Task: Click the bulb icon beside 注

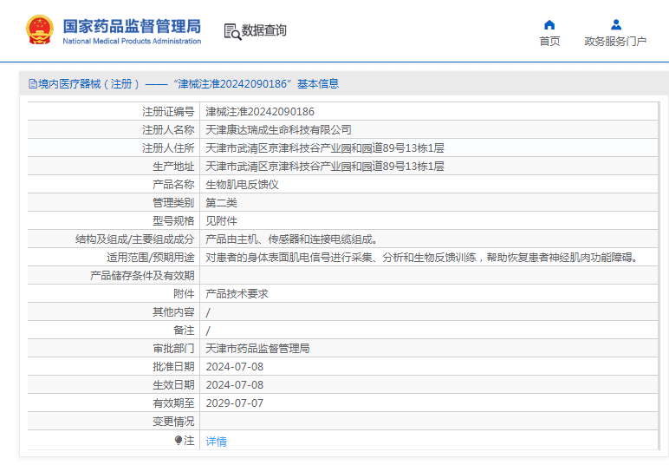Action: click(x=179, y=440)
